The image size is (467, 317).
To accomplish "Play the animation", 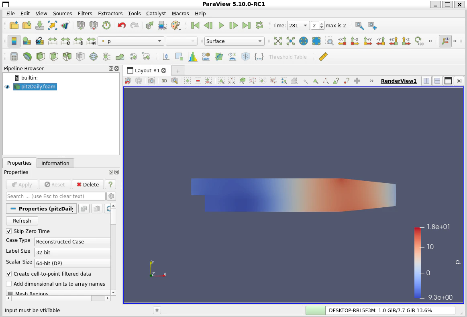I will point(221,25).
